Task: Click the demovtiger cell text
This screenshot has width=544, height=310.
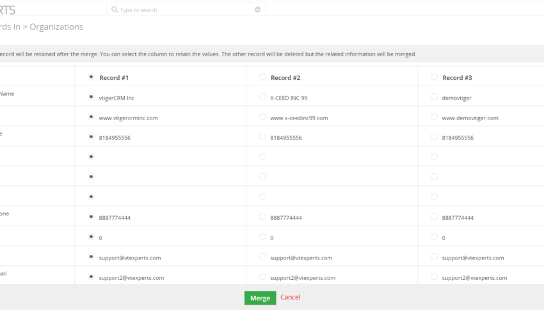Action: click(x=456, y=98)
